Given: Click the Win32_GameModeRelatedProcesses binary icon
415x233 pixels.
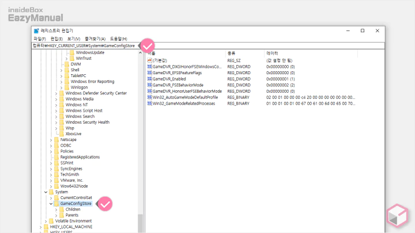Looking at the screenshot, I should point(149,104).
